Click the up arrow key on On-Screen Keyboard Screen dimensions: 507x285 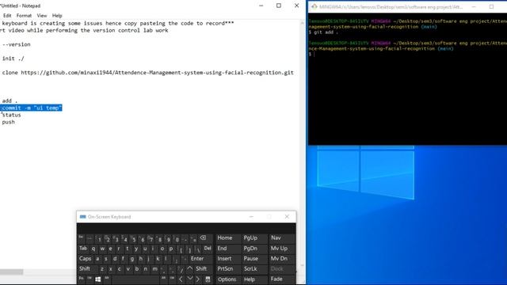190,269
